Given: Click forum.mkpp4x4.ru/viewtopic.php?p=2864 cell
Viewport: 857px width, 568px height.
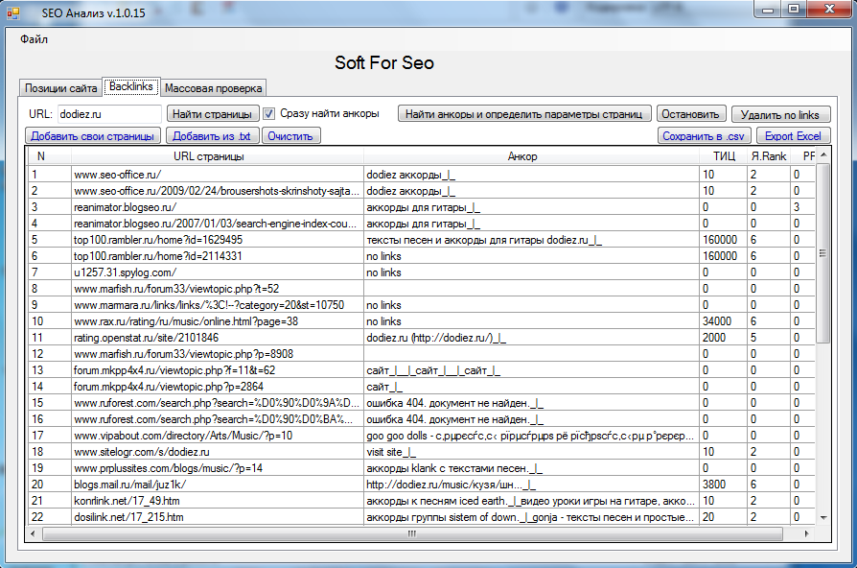Looking at the screenshot, I should 218,387.
